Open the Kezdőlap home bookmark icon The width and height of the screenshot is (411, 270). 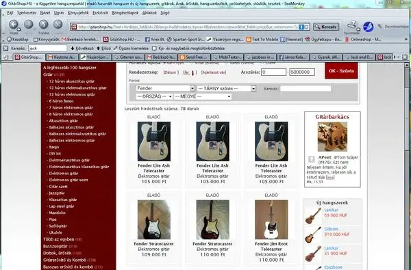pos(10,40)
